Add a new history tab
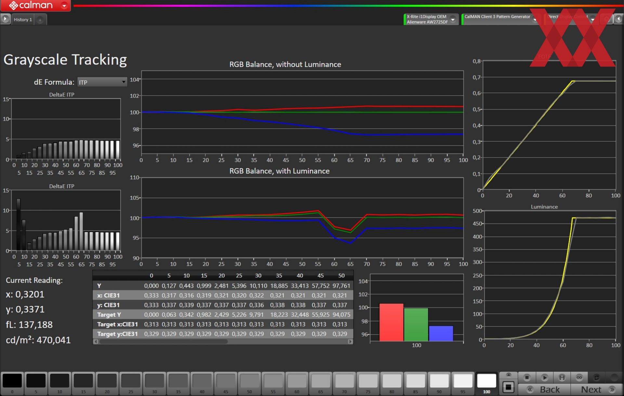The height and width of the screenshot is (396, 624). click(40, 20)
